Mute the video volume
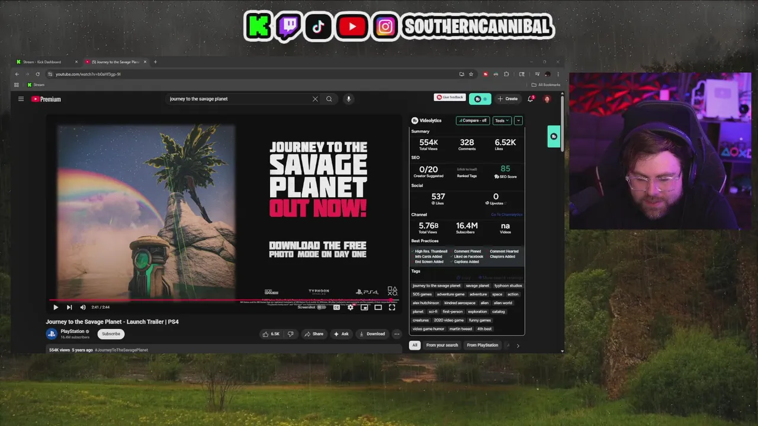This screenshot has height=426, width=758. 83,307
